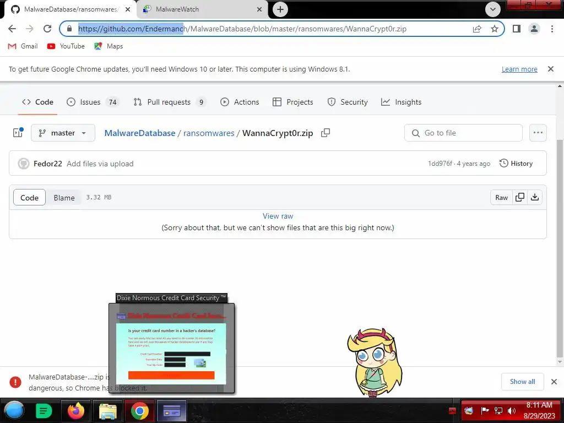Dismiss the Chrome update notification bar
The width and height of the screenshot is (564, 423).
point(550,69)
